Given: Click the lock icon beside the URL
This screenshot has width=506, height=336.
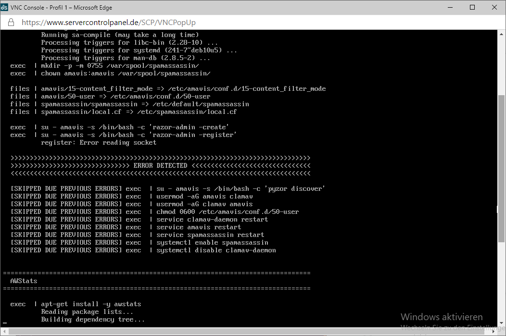Looking at the screenshot, I should pyautogui.click(x=11, y=23).
